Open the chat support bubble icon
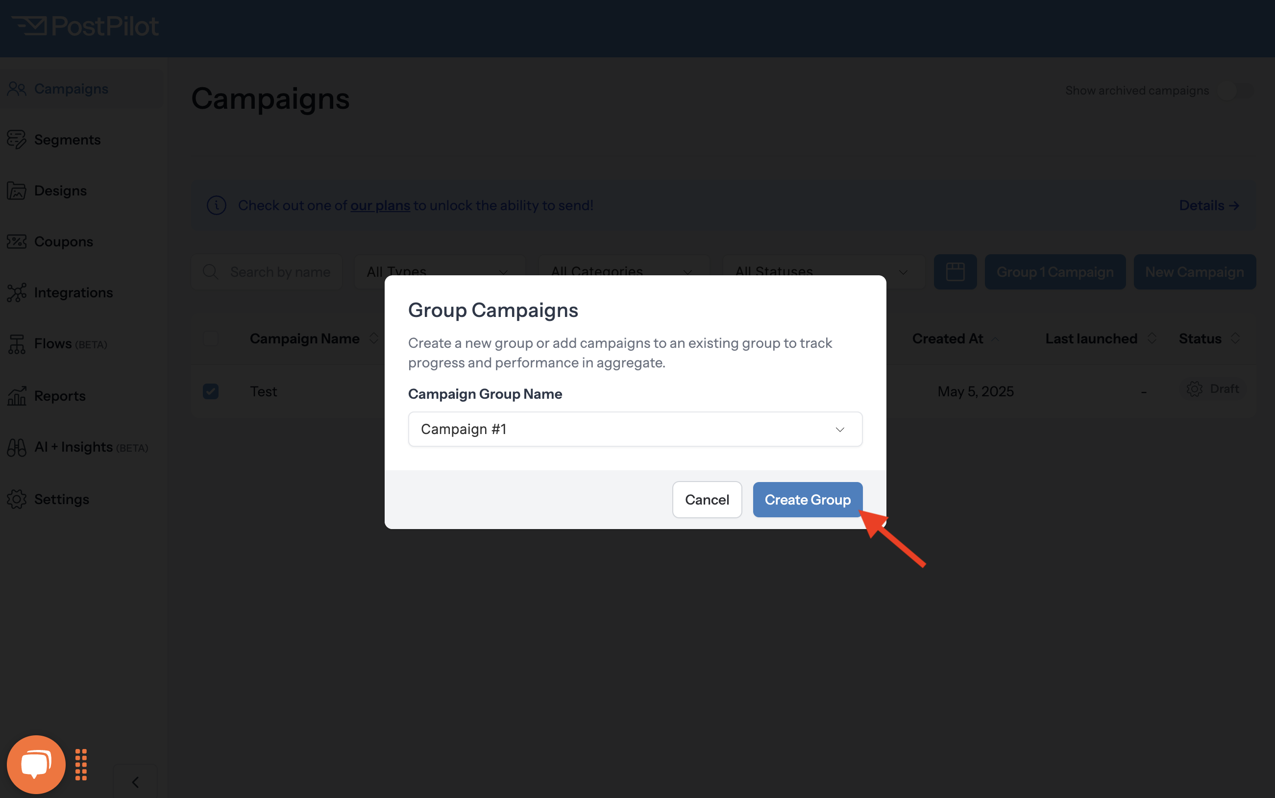This screenshot has height=798, width=1275. pos(36,764)
